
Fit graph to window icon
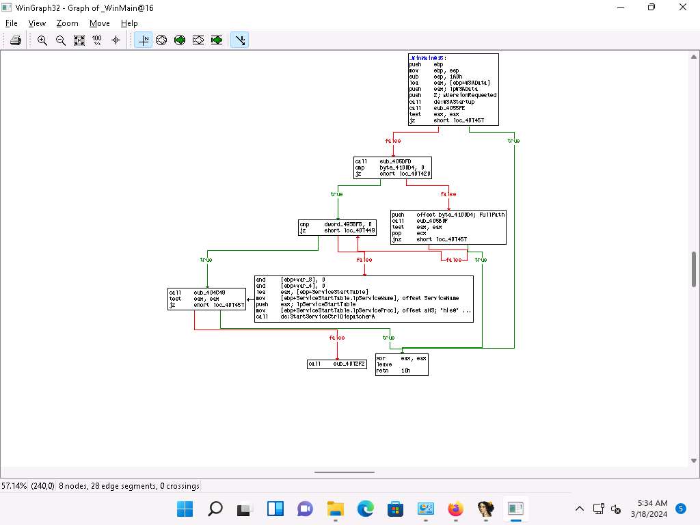[x=79, y=40]
